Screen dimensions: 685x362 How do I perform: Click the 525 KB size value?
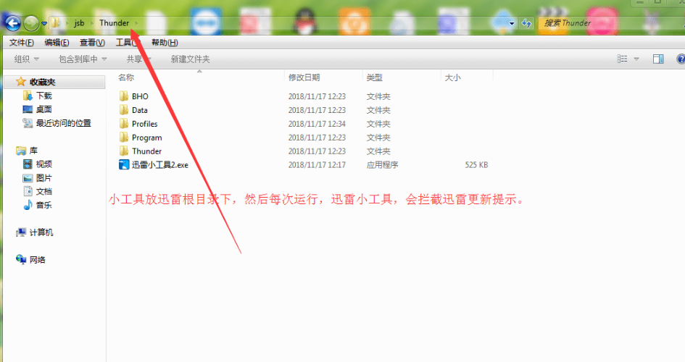point(476,165)
